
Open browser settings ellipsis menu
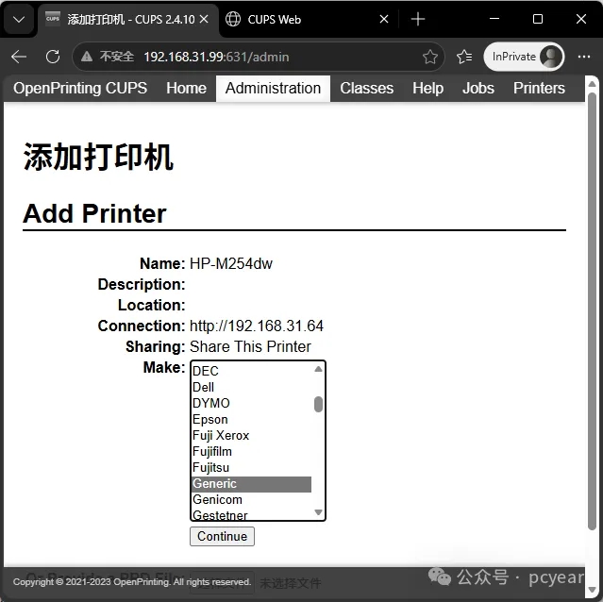[584, 57]
